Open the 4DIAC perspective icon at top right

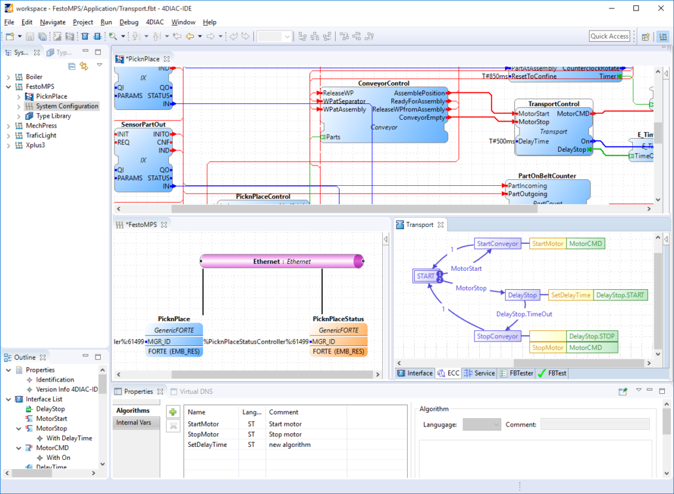coord(662,37)
